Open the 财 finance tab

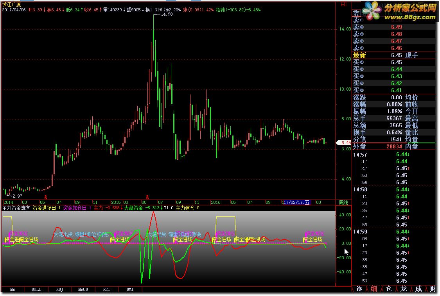pos(433,289)
